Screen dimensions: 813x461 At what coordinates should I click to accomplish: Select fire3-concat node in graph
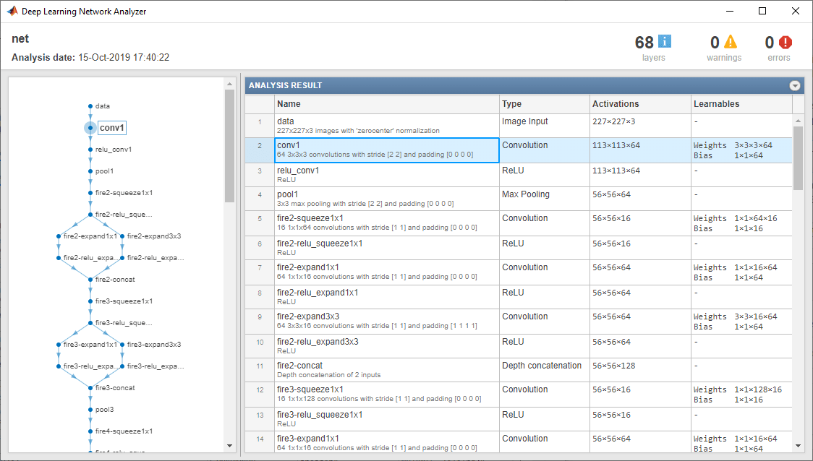[x=90, y=388]
